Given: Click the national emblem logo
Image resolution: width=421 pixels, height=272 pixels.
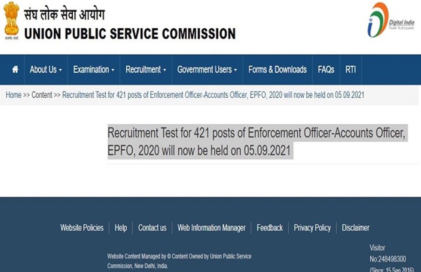Looking at the screenshot, I should (x=11, y=21).
